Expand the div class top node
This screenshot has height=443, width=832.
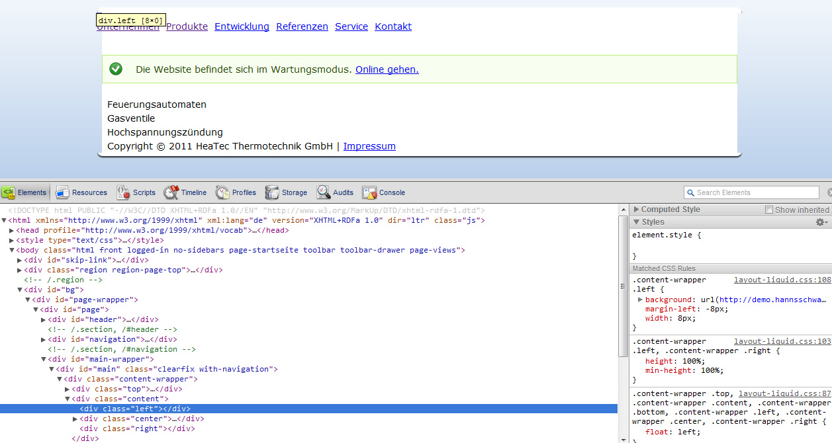coord(68,389)
